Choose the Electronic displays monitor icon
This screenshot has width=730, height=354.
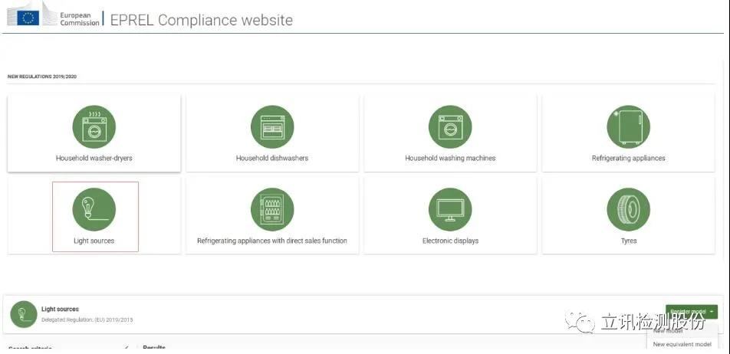tap(450, 209)
